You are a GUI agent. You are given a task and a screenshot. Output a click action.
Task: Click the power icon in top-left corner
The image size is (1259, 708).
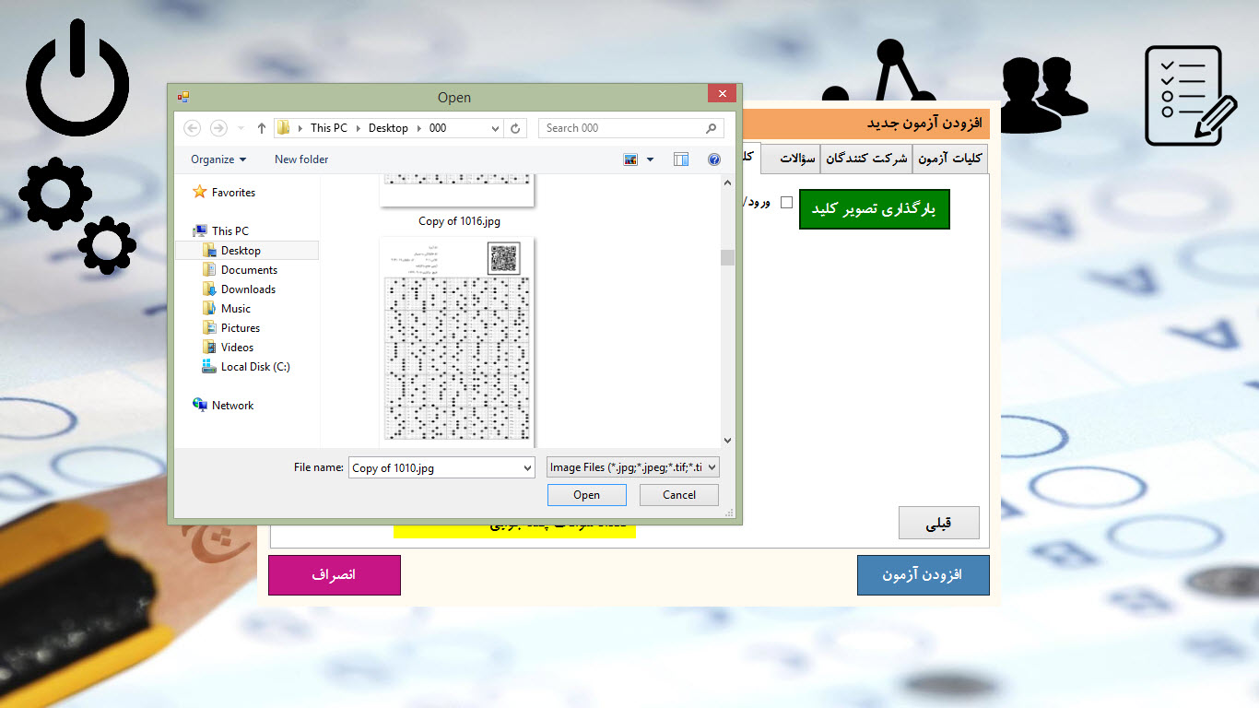[77, 80]
